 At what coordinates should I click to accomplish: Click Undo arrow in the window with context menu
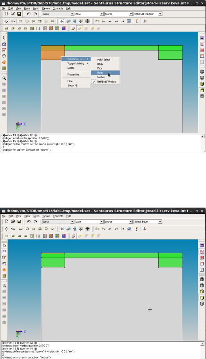tap(29, 14)
